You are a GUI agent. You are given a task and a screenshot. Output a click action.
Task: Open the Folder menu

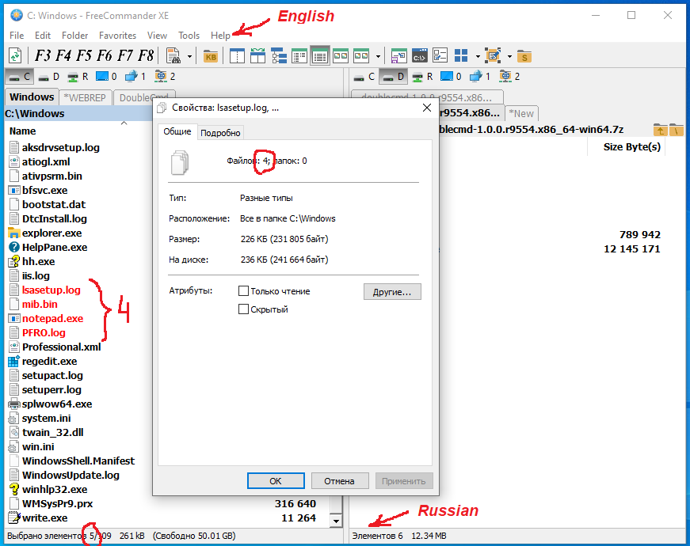pyautogui.click(x=74, y=35)
